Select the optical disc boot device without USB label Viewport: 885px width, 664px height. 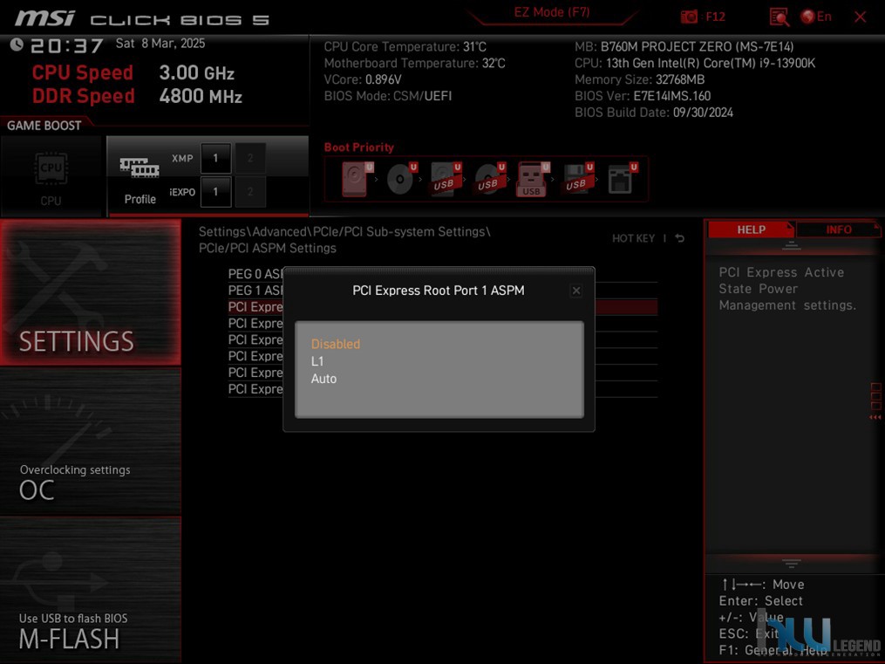(x=401, y=179)
